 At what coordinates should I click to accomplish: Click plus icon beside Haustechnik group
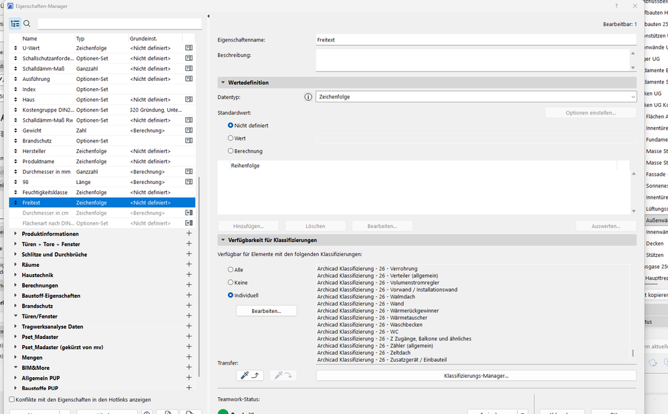click(x=189, y=275)
